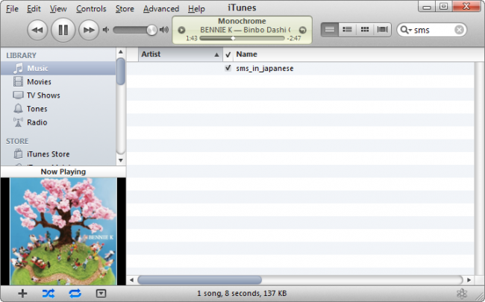This screenshot has width=485, height=302.
Task: Click the BENNIE K album artwork
Action: [x=63, y=231]
